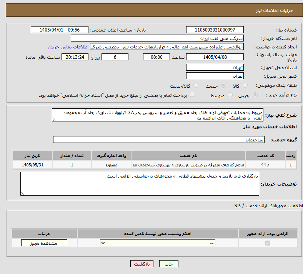
Task: Click the response deadline date field
Action: (x=215, y=57)
